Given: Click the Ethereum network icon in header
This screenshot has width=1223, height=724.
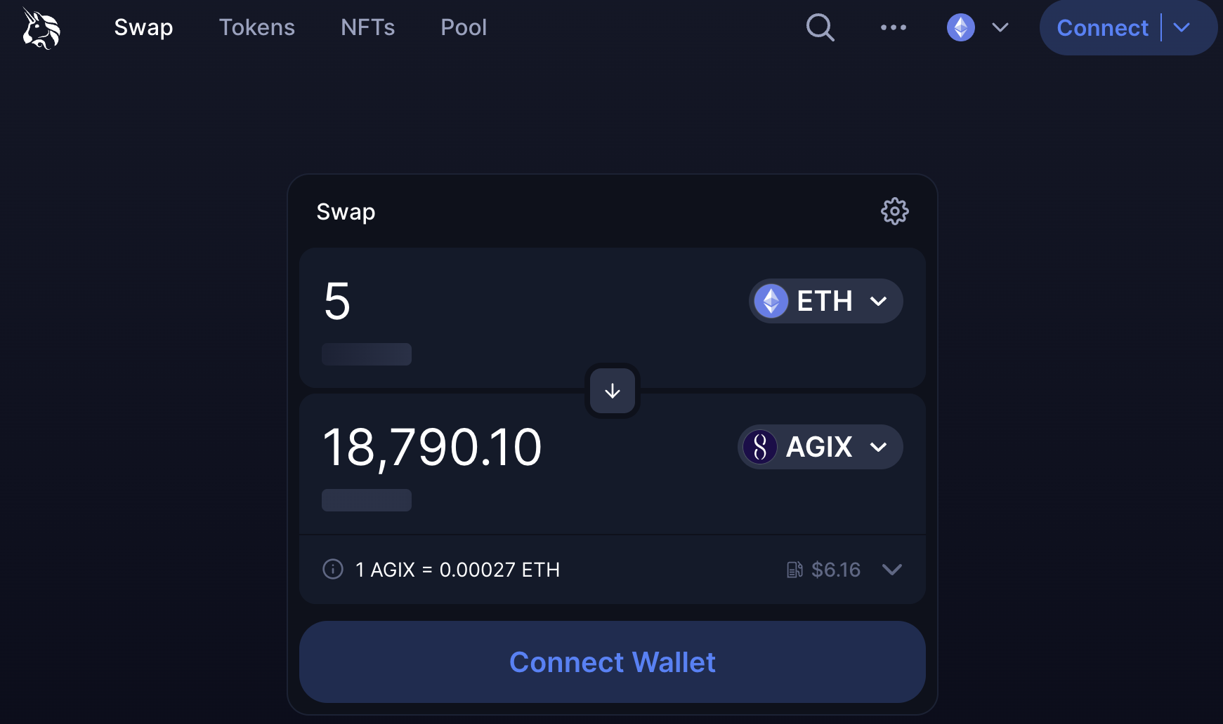Looking at the screenshot, I should (x=961, y=28).
